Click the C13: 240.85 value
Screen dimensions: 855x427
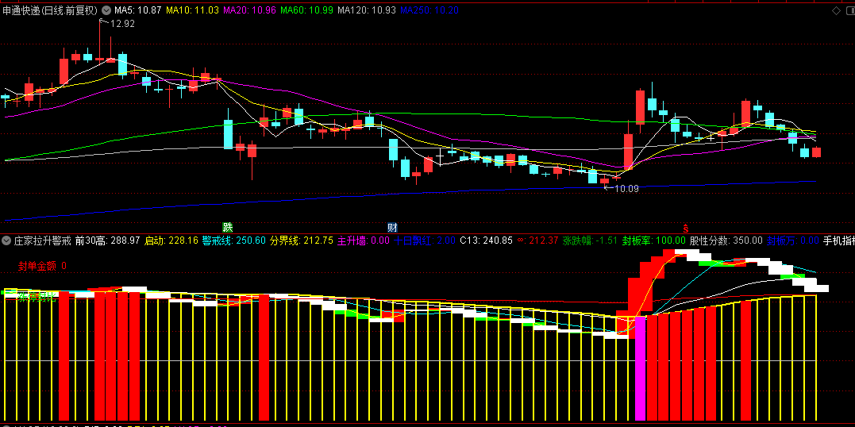487,240
